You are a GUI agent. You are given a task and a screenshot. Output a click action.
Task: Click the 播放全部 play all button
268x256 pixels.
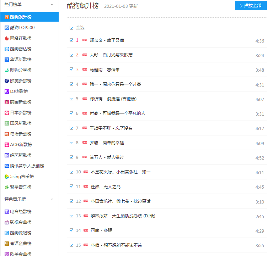[x=251, y=6]
